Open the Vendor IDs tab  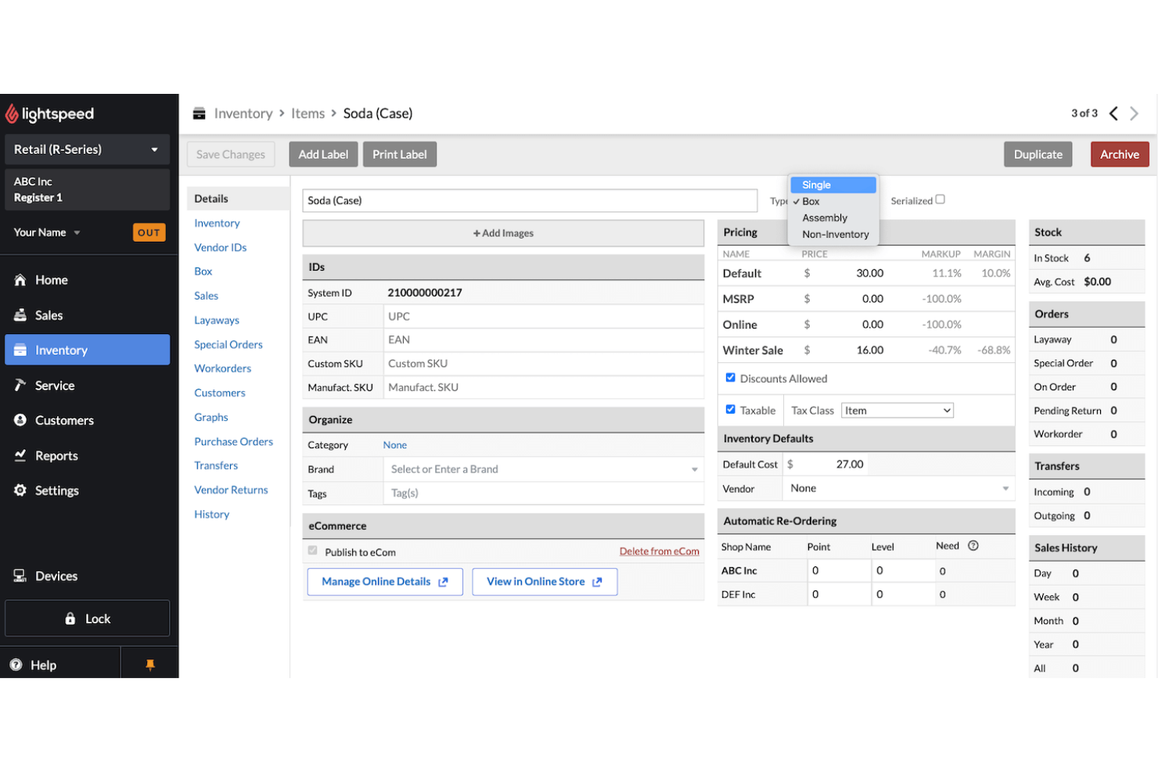coord(221,247)
